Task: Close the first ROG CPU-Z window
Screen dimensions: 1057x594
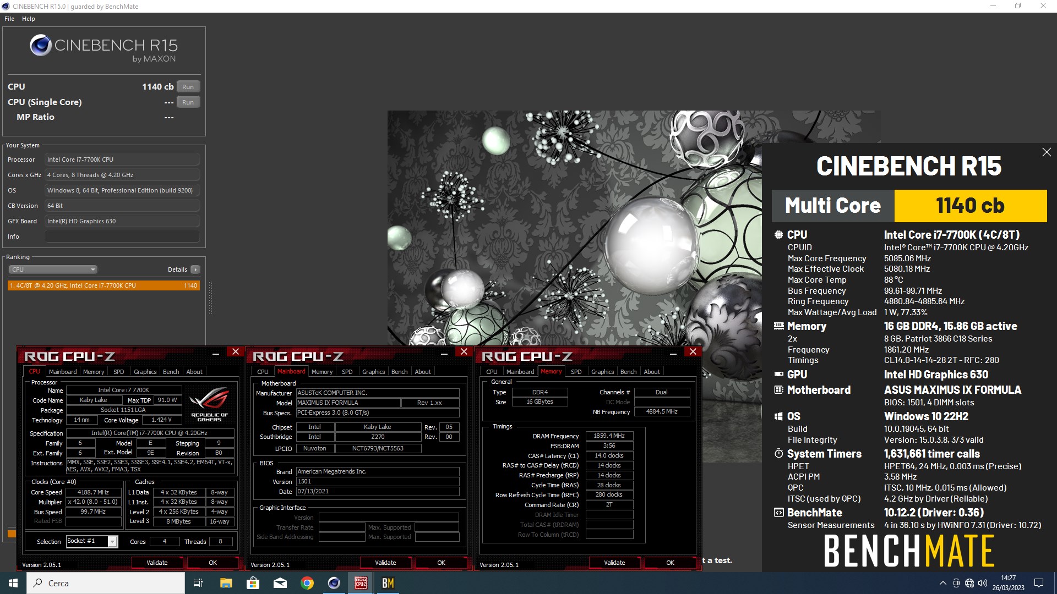Action: pos(236,352)
